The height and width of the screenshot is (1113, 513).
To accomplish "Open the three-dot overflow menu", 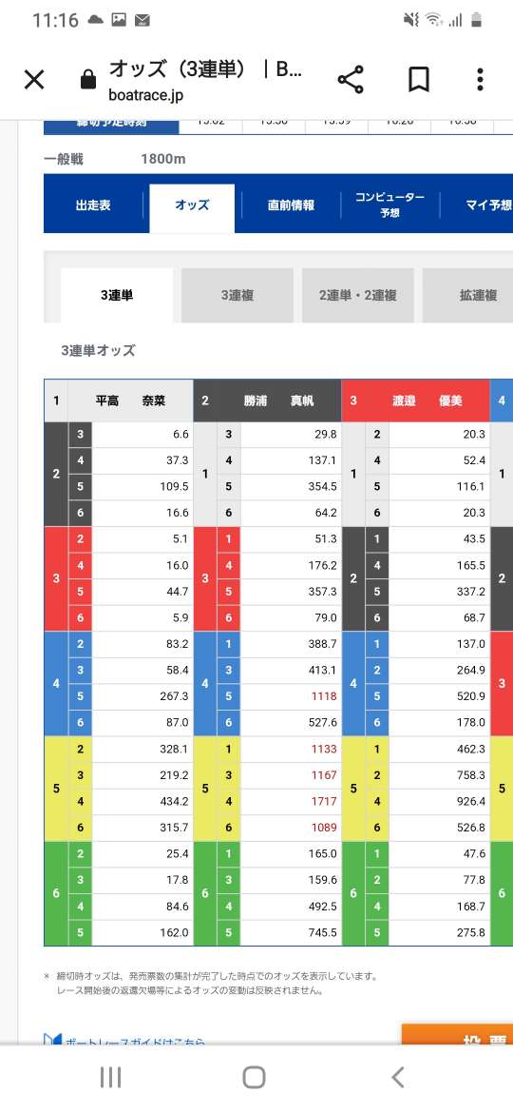I will (480, 80).
